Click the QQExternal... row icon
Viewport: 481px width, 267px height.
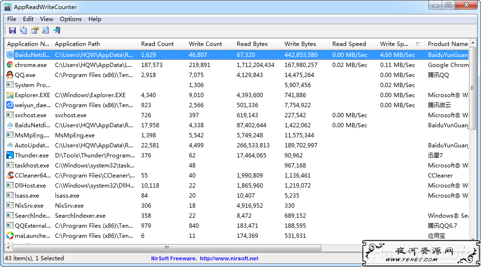pyautogui.click(x=10, y=225)
